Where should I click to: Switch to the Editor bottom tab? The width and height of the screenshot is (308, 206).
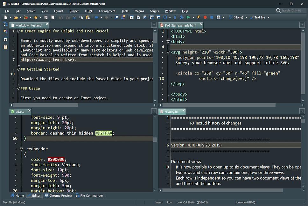[34, 195]
